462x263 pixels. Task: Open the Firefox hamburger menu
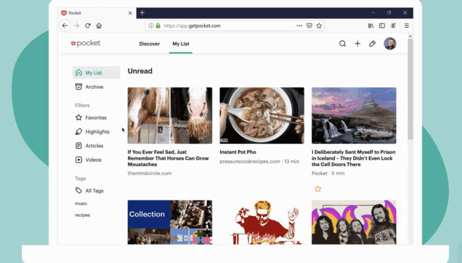[407, 26]
